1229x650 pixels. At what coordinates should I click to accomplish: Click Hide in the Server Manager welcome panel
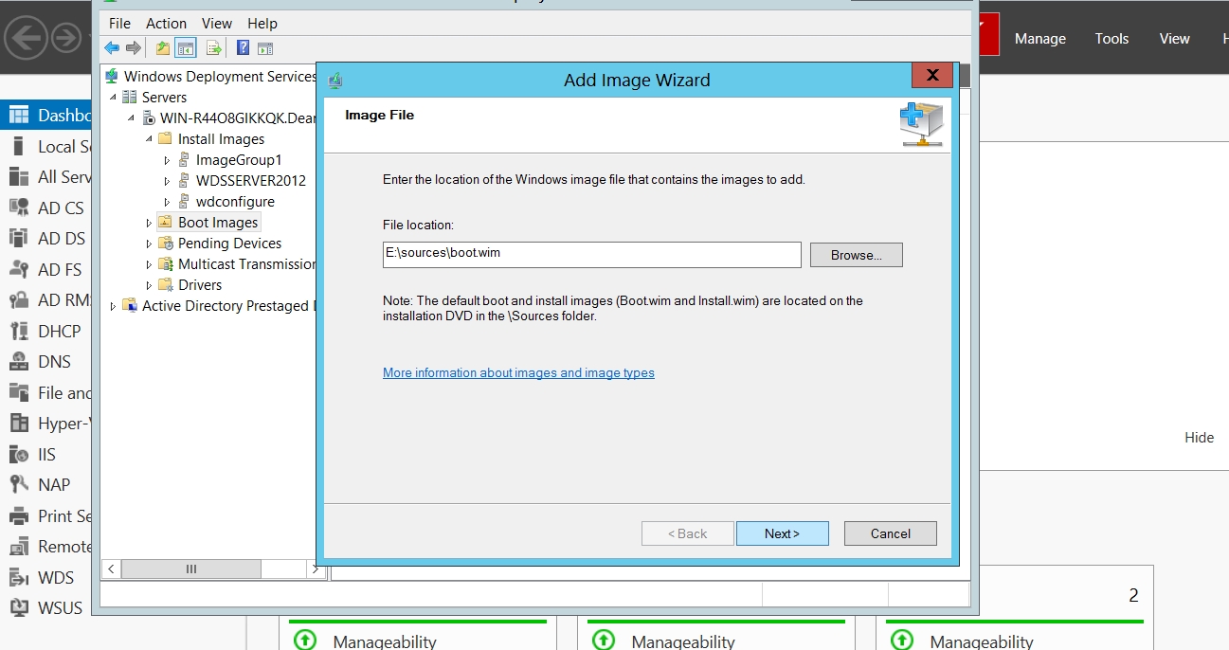point(1199,438)
